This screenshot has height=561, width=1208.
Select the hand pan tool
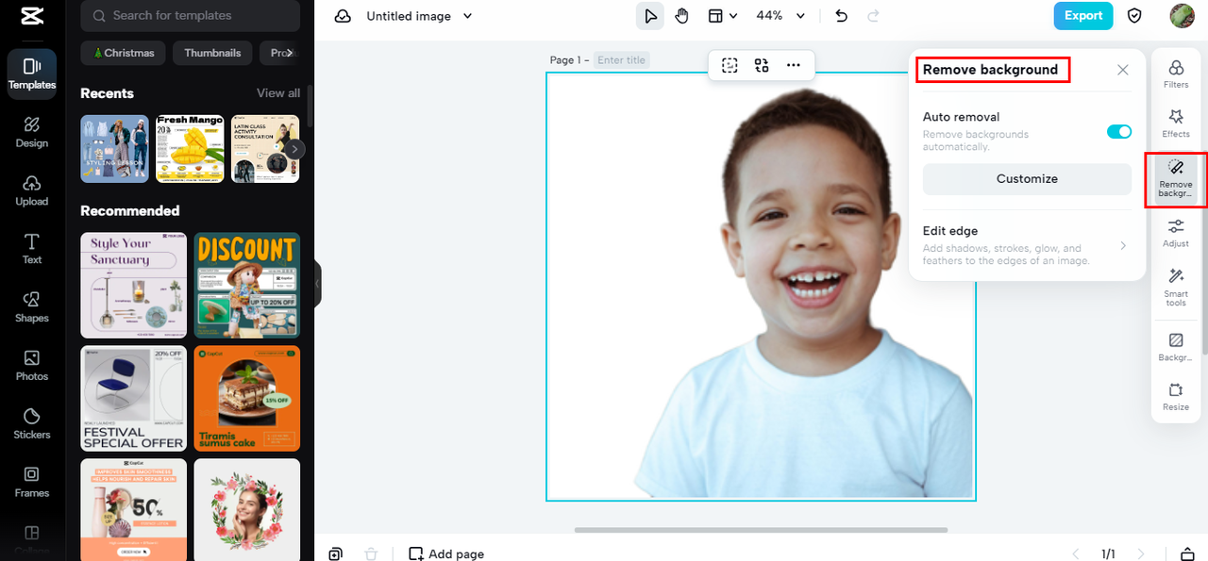681,16
